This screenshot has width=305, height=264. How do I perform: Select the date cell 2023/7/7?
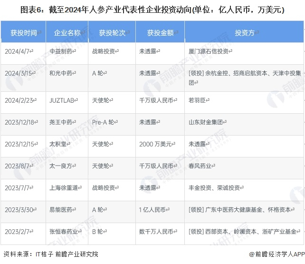click(x=23, y=190)
